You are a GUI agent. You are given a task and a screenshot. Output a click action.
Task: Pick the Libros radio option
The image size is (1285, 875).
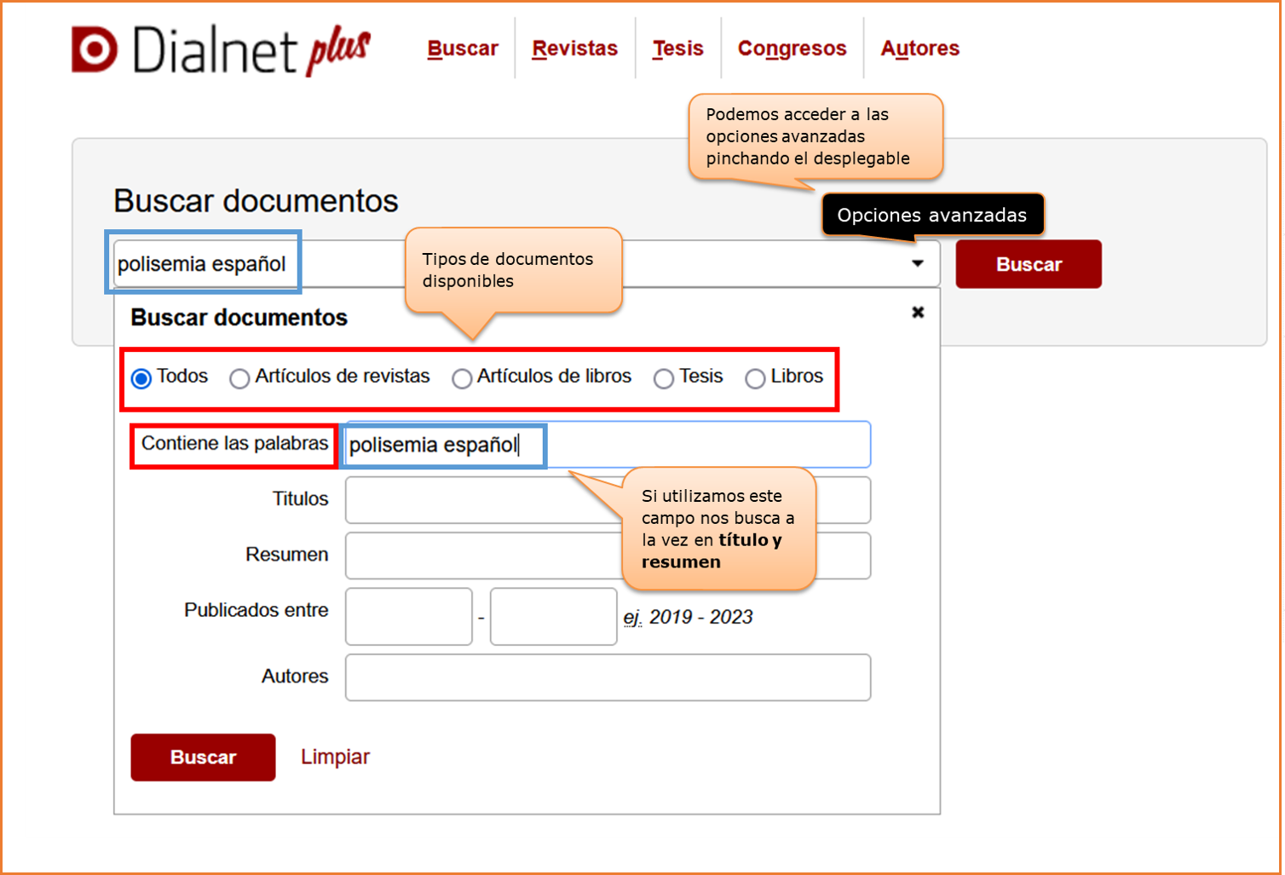755,378
